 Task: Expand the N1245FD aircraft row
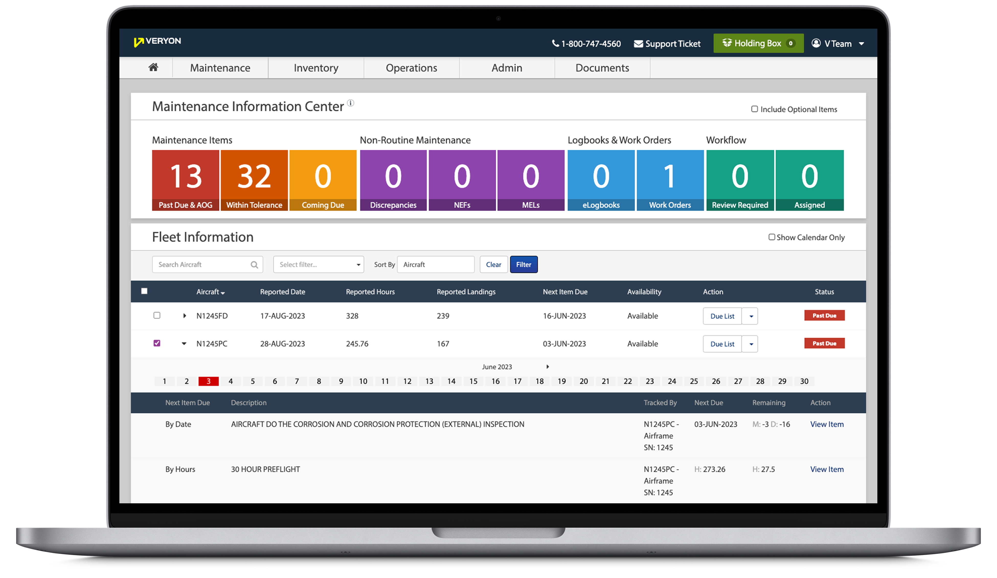pos(184,316)
